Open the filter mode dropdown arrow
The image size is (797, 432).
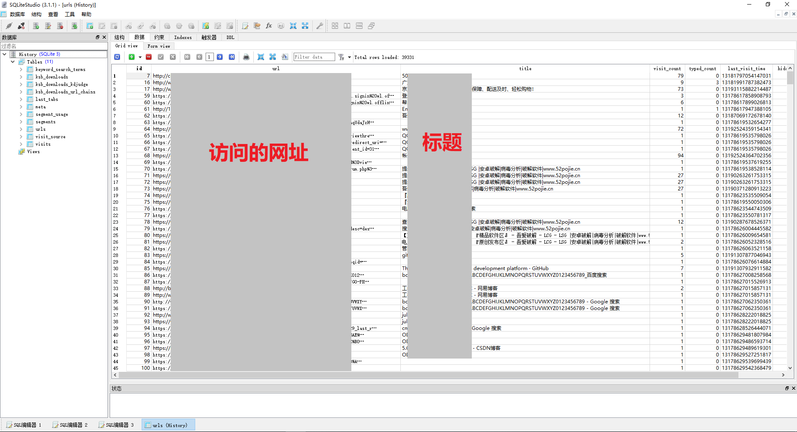tap(349, 57)
